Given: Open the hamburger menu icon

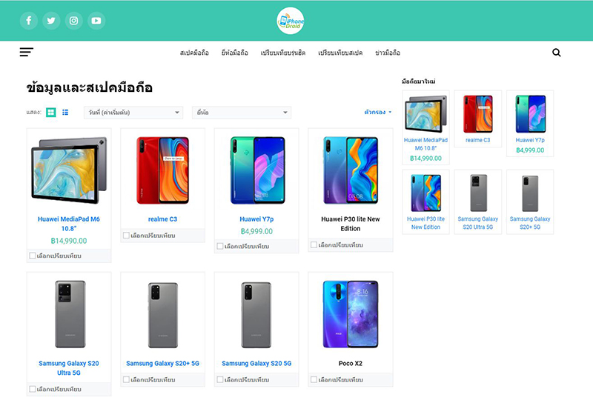Looking at the screenshot, I should pyautogui.click(x=27, y=52).
